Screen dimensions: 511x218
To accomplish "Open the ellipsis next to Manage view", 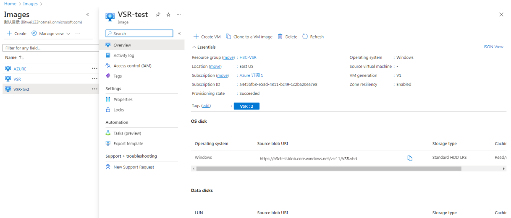I will coord(78,34).
